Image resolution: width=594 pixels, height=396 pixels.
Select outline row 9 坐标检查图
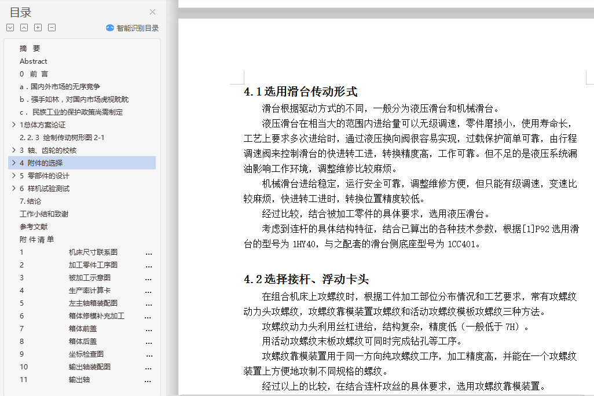86,354
